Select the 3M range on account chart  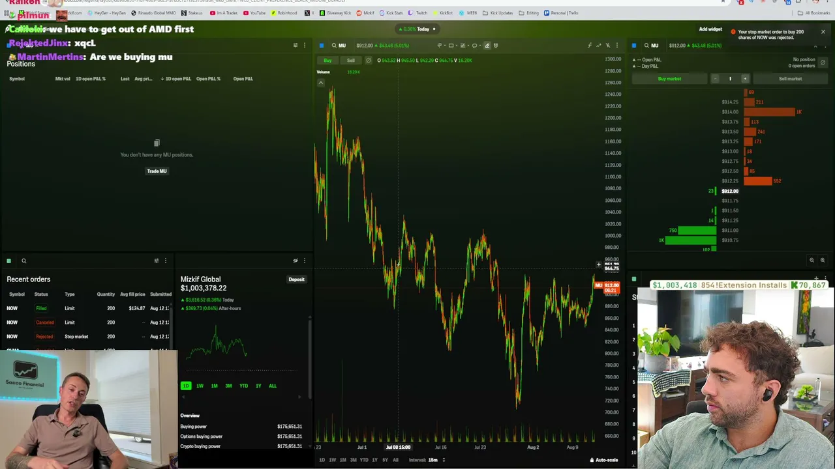click(228, 386)
